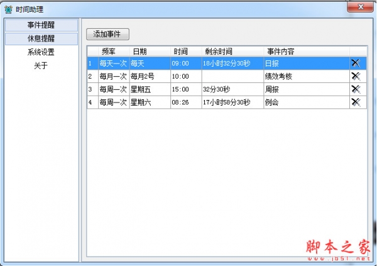377x266 pixels.
Task: Click the 事件内容 column header
Action: (307, 52)
